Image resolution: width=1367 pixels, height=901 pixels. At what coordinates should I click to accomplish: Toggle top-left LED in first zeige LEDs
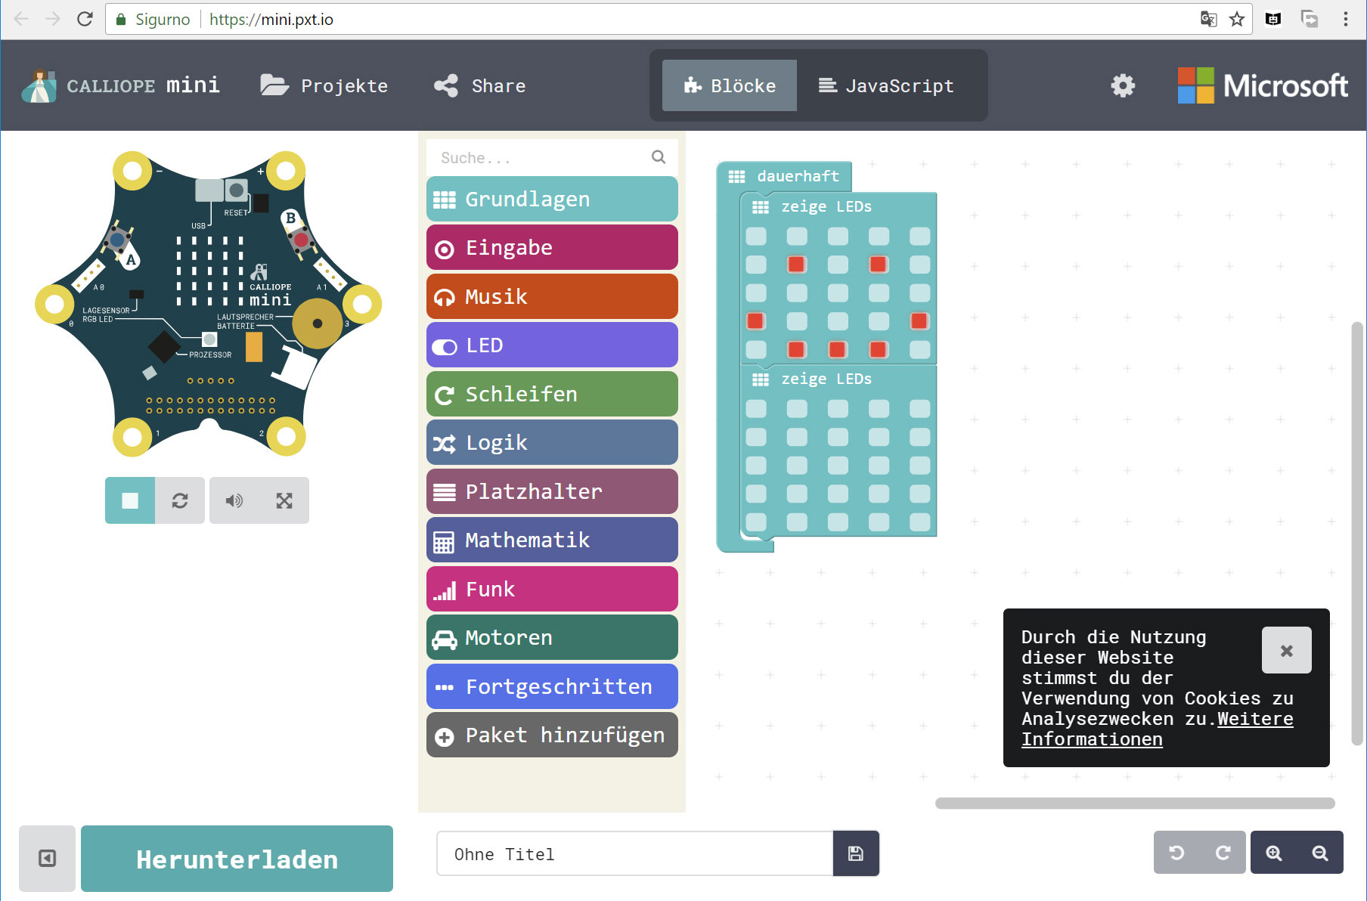click(x=756, y=237)
